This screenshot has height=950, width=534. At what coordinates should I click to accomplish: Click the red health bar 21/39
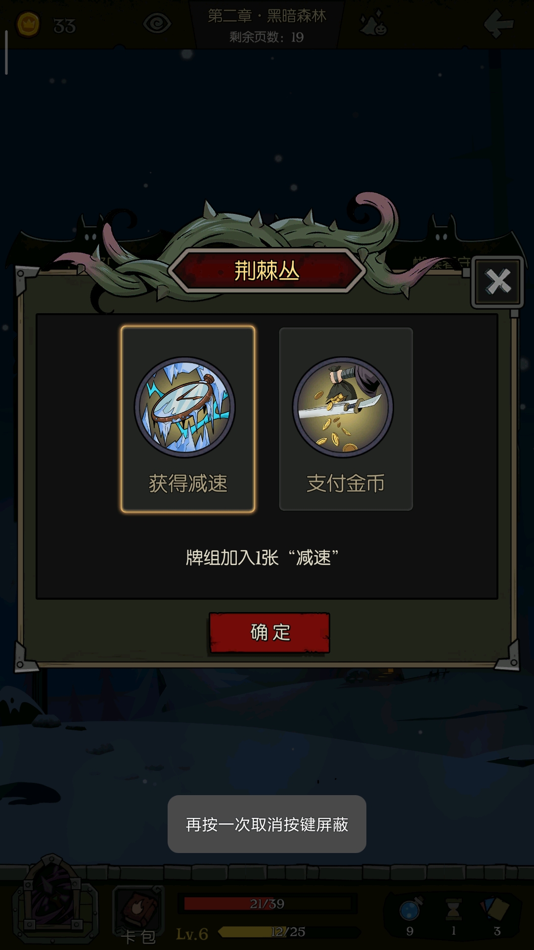(x=267, y=903)
